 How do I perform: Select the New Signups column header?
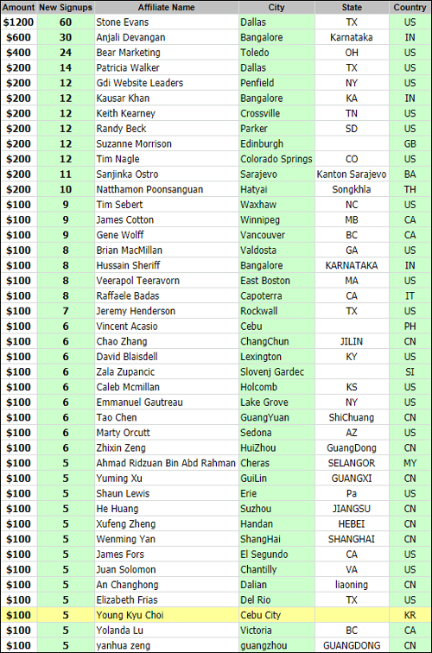(x=66, y=8)
